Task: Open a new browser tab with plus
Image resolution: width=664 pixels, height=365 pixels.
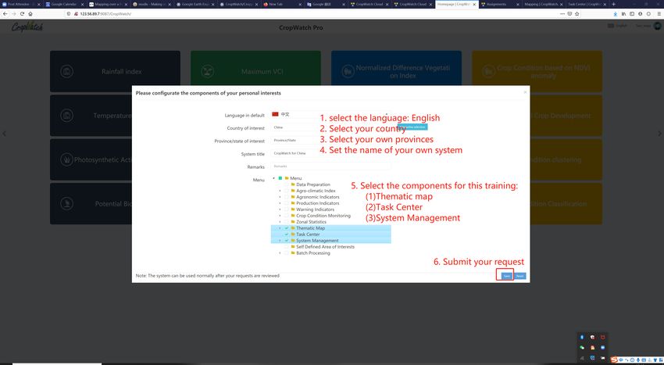Action: pos(613,4)
